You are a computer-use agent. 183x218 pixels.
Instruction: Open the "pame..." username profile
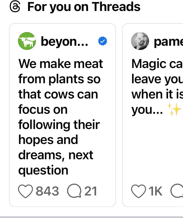point(169,41)
